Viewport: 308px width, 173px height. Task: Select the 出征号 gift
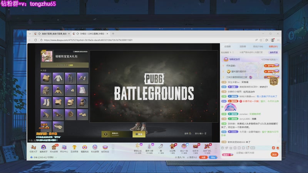coord(172,148)
